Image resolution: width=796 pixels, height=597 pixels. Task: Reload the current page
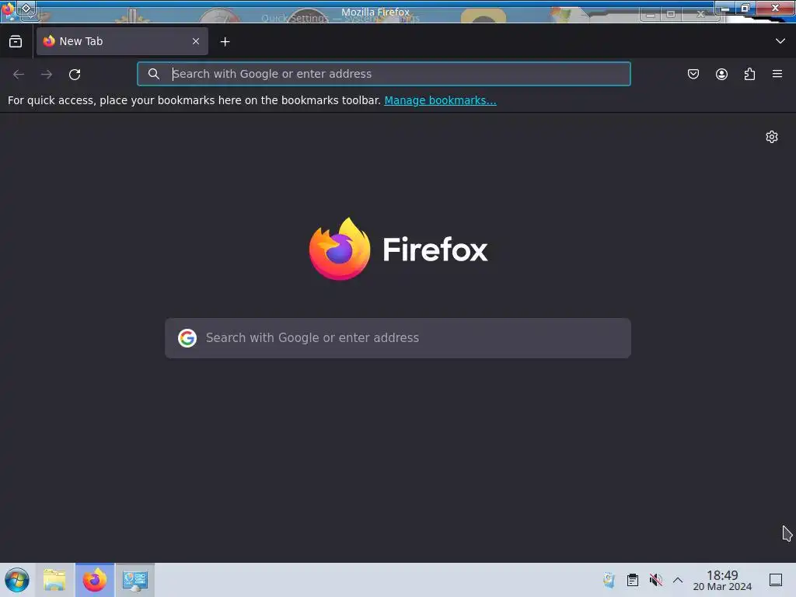pos(75,74)
